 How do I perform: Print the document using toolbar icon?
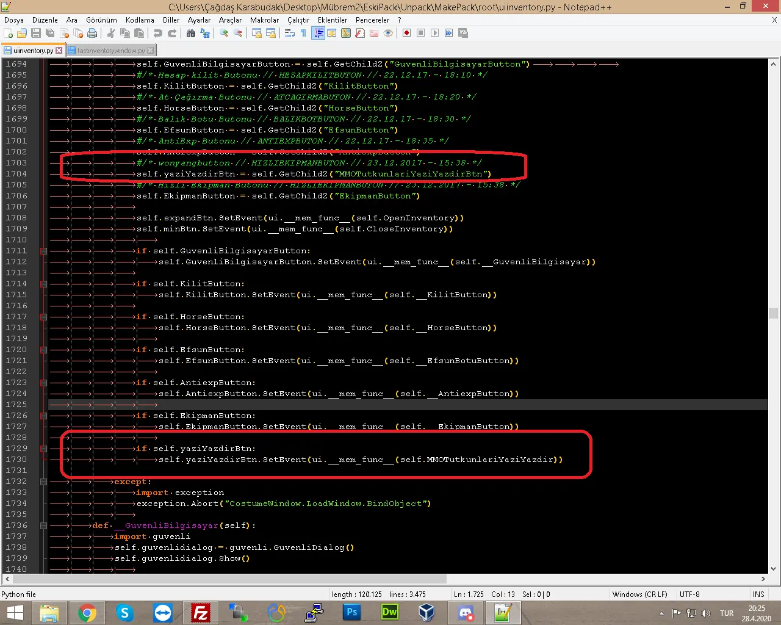coord(92,33)
